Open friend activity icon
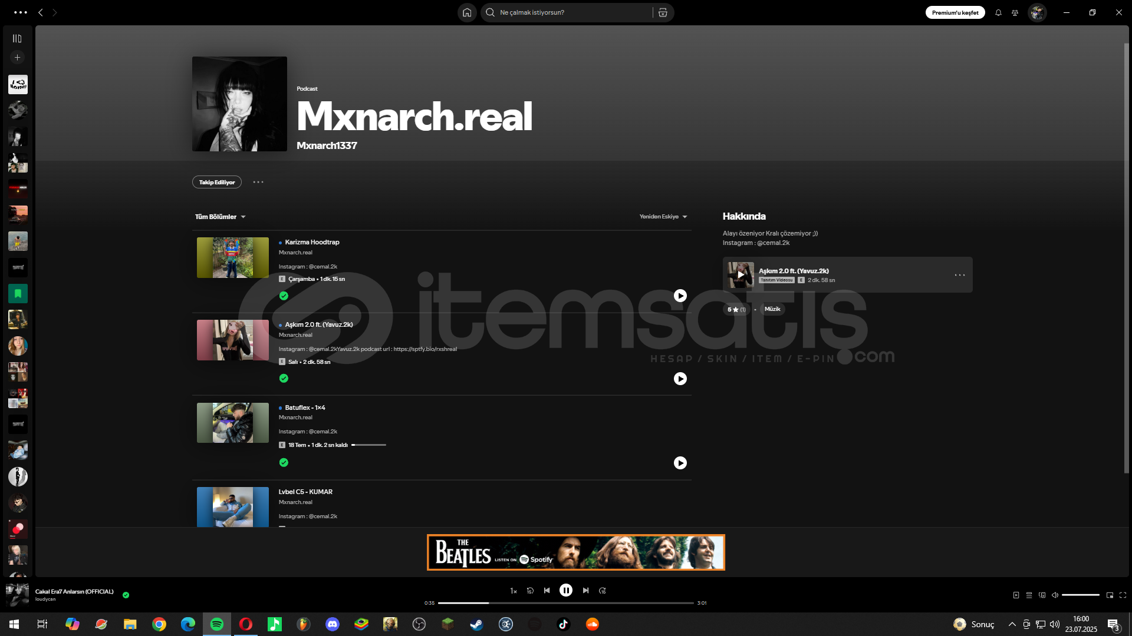This screenshot has height=636, width=1132. point(1015,12)
